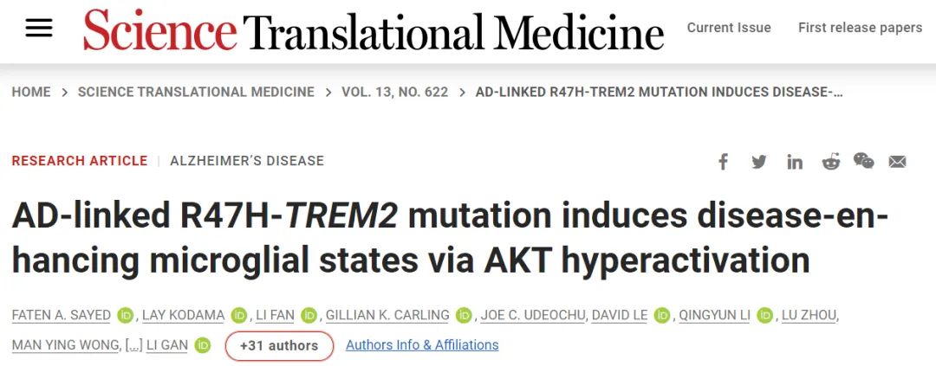Click the Science Translational Medicine logo
Viewport: 936px width, 366px height.
(x=373, y=29)
